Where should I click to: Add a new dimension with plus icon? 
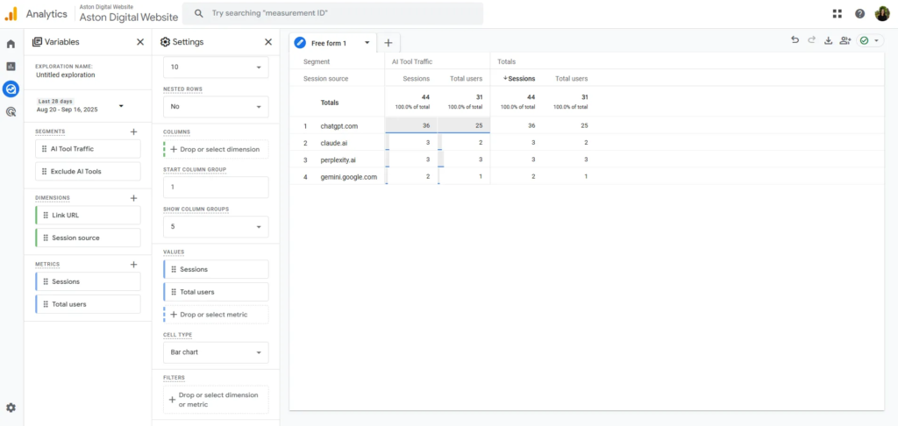[134, 198]
